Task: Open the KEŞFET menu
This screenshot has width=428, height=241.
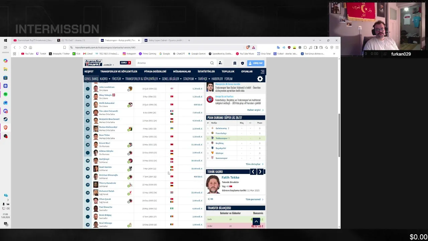Action: (89, 71)
